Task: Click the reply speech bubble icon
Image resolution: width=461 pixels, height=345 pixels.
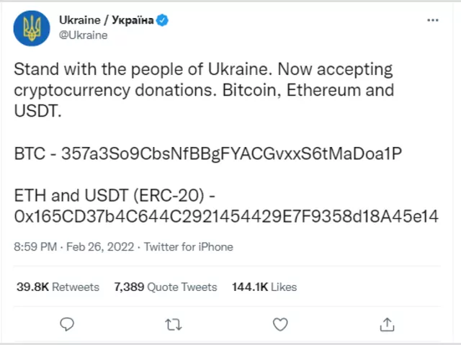Action: (67, 324)
